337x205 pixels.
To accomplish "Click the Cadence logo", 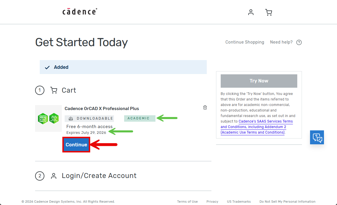I will [80, 12].
